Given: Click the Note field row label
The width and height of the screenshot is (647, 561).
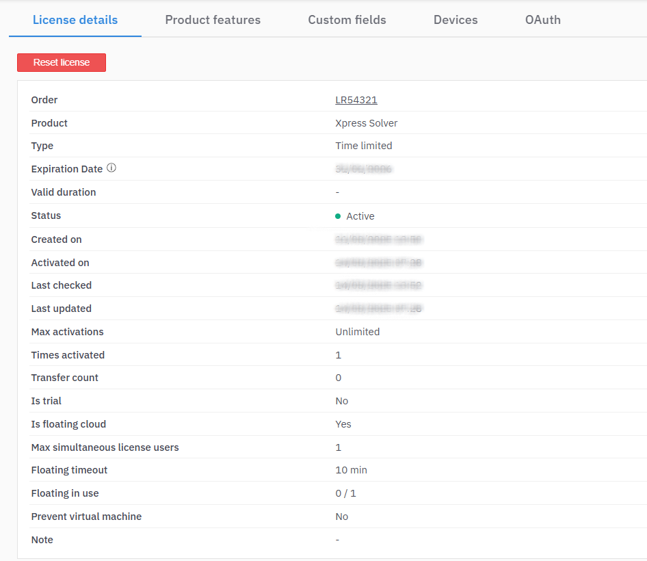Looking at the screenshot, I should (x=42, y=540).
